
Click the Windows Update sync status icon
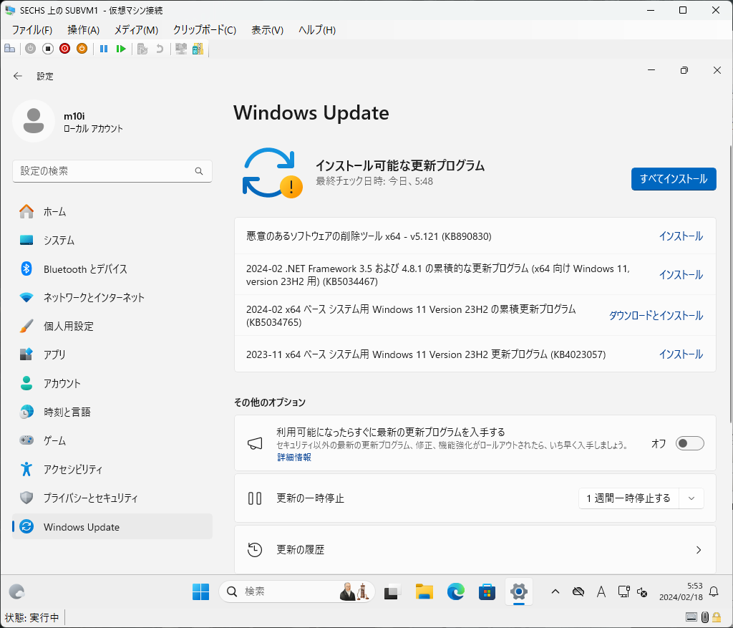pyautogui.click(x=272, y=173)
